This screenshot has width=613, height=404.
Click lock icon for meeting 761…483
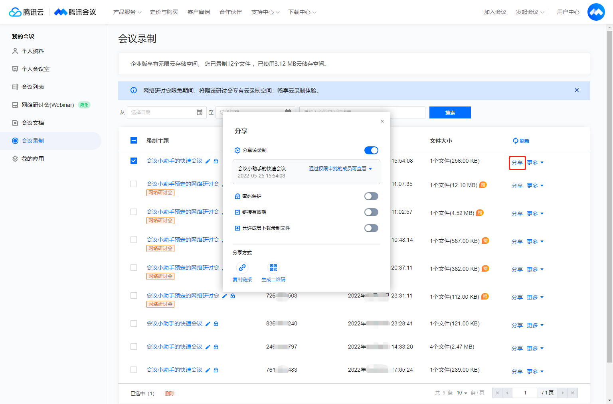(x=216, y=370)
